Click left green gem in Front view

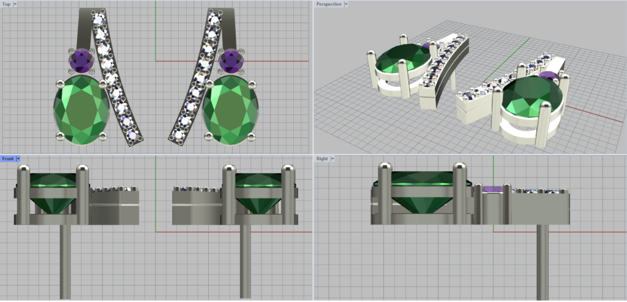(x=53, y=191)
